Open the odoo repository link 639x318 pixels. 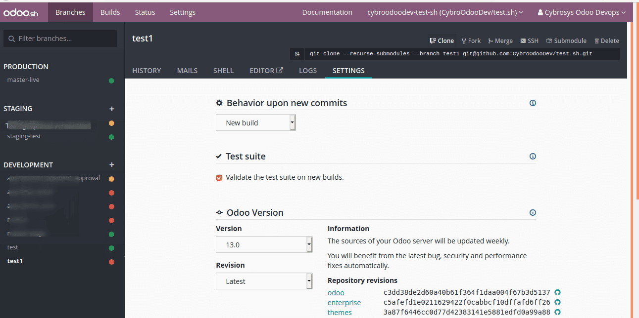[336, 293]
